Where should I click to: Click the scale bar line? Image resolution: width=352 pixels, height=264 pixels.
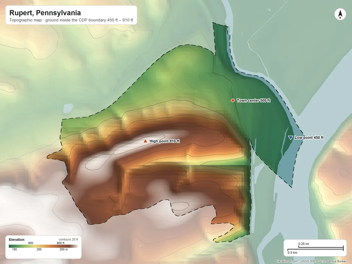click(315, 248)
